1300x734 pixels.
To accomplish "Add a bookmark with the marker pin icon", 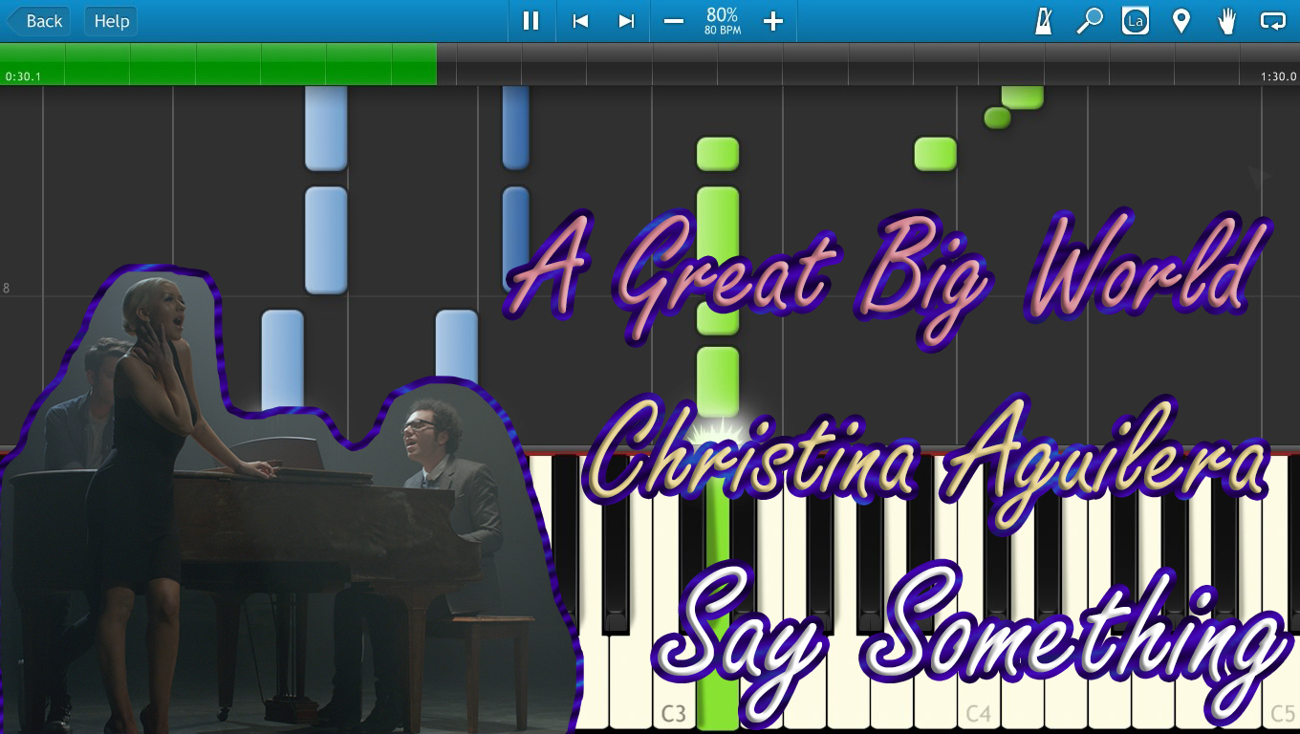I will point(1181,21).
